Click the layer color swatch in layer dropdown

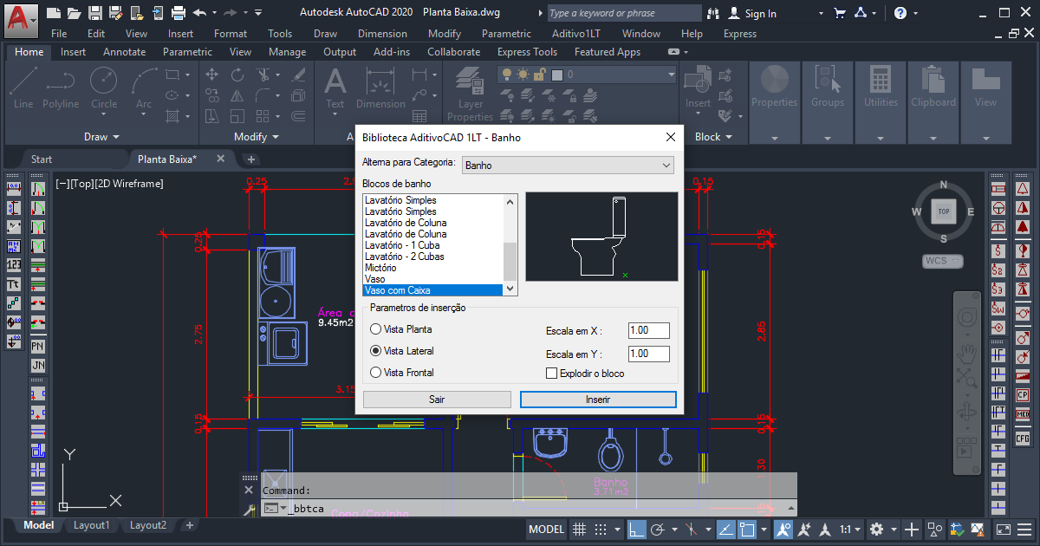[557, 75]
